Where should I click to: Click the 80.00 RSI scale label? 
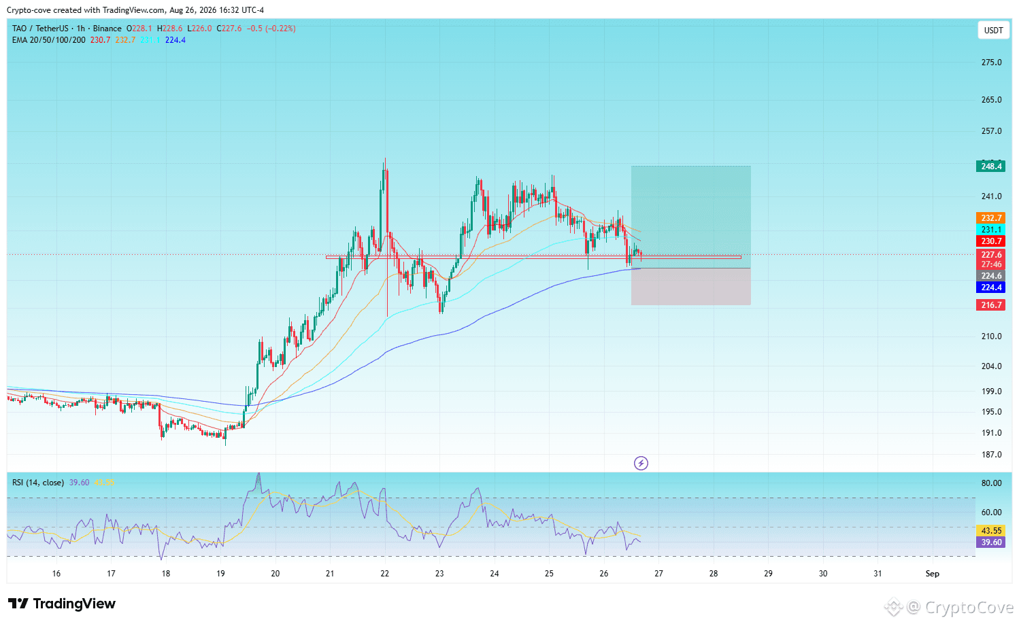point(991,483)
